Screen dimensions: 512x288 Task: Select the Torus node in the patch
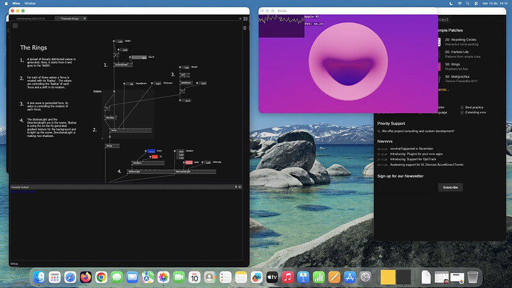114,130
